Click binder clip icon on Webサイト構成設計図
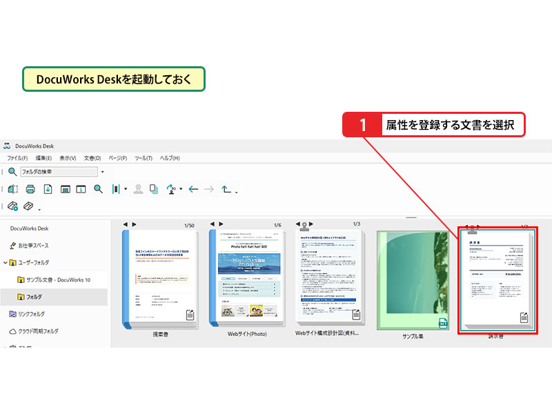The image size is (552, 414). pyautogui.click(x=304, y=226)
